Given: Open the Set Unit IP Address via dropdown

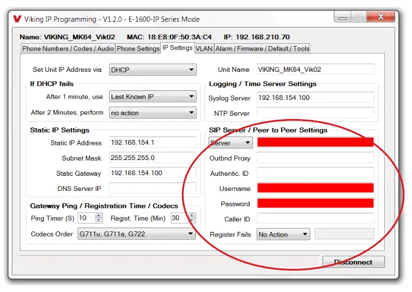Looking at the screenshot, I should 153,70.
